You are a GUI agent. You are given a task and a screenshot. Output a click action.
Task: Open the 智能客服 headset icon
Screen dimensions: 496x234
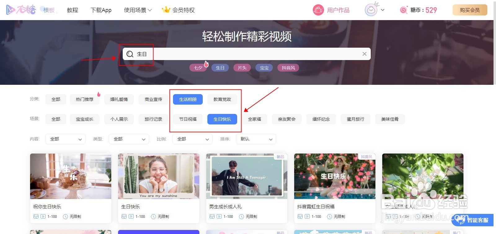tap(461, 220)
